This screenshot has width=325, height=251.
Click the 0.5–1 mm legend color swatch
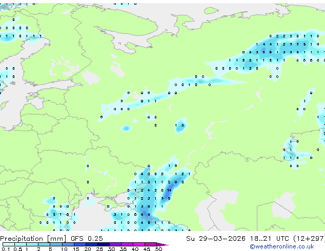coord(21,244)
